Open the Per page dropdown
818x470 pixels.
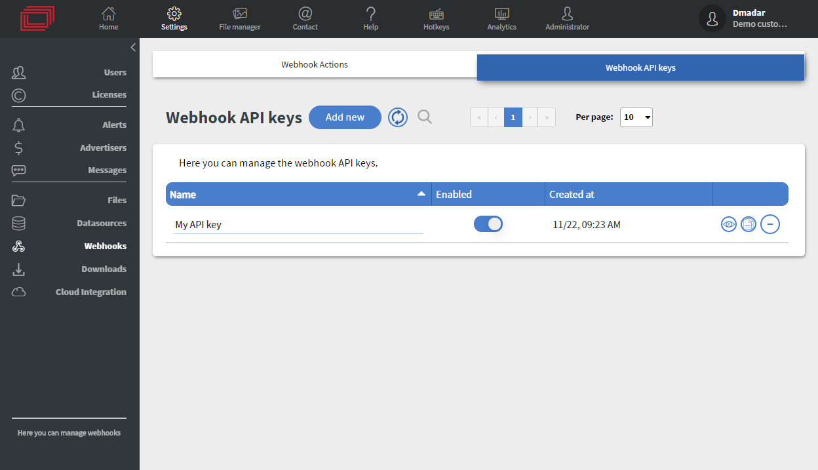[636, 117]
